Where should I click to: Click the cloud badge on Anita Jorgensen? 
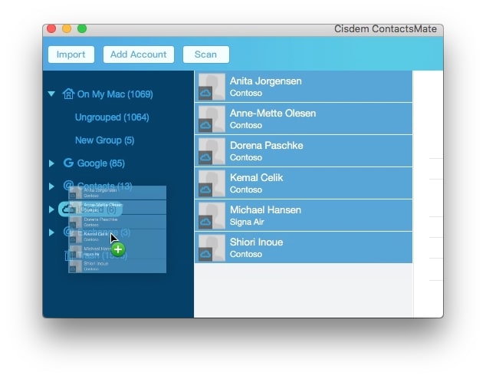pos(205,94)
